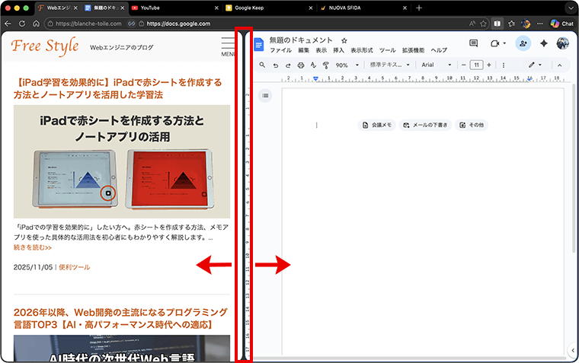Screen dimensions: 579x363
Task: Click the redo arrow in Docs toolbar
Action: pyautogui.click(x=288, y=65)
